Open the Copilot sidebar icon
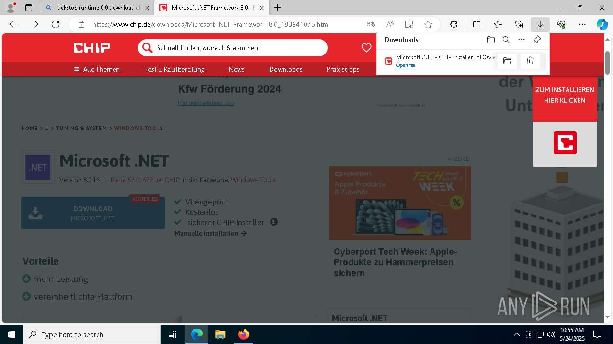The image size is (613, 344). click(602, 24)
